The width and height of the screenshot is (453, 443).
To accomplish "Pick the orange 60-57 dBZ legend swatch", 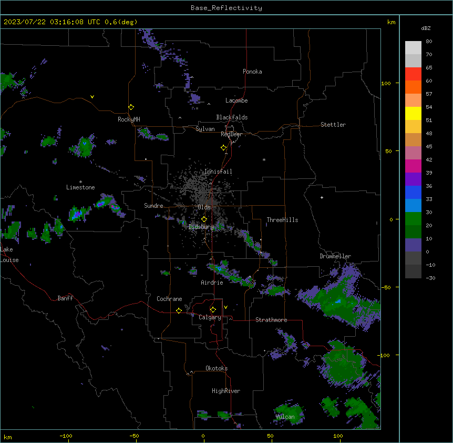I will click(413, 87).
